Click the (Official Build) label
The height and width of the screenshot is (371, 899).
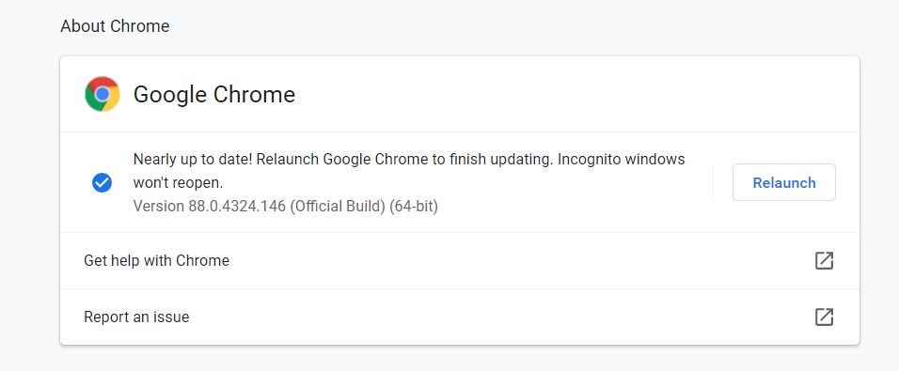coord(337,206)
